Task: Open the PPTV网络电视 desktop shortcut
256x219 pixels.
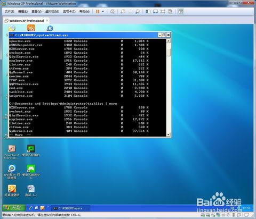Action: (x=12, y=172)
